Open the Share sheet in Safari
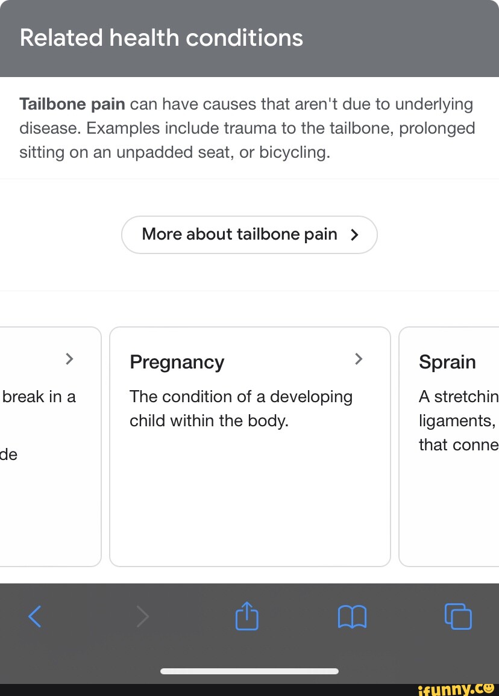499x696 pixels. pos(246,616)
